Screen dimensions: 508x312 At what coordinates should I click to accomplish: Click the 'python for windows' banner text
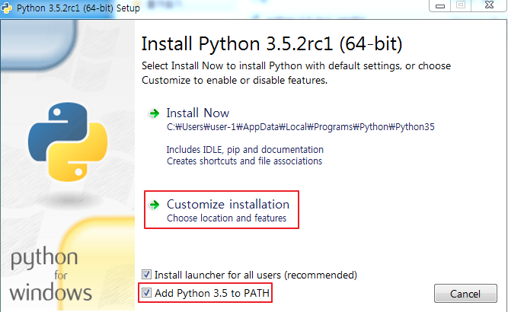(50, 275)
